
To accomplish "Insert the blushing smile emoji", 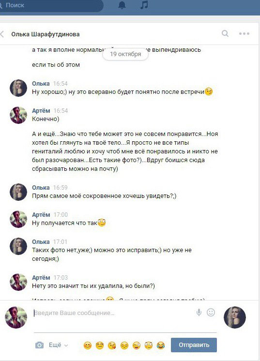I will pos(88,346).
